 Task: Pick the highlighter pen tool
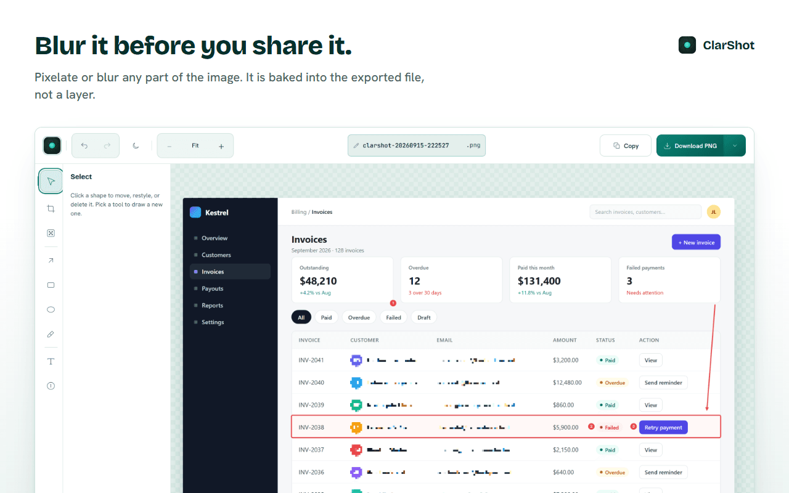tap(51, 334)
